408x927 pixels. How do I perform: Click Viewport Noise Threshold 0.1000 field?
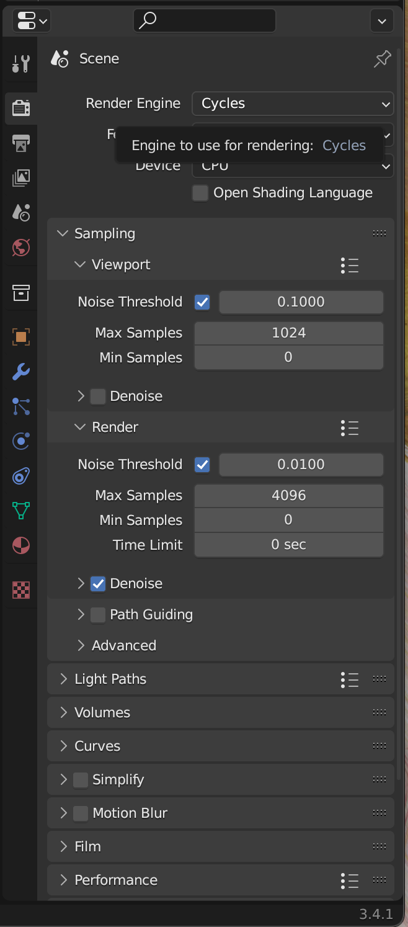(x=301, y=302)
